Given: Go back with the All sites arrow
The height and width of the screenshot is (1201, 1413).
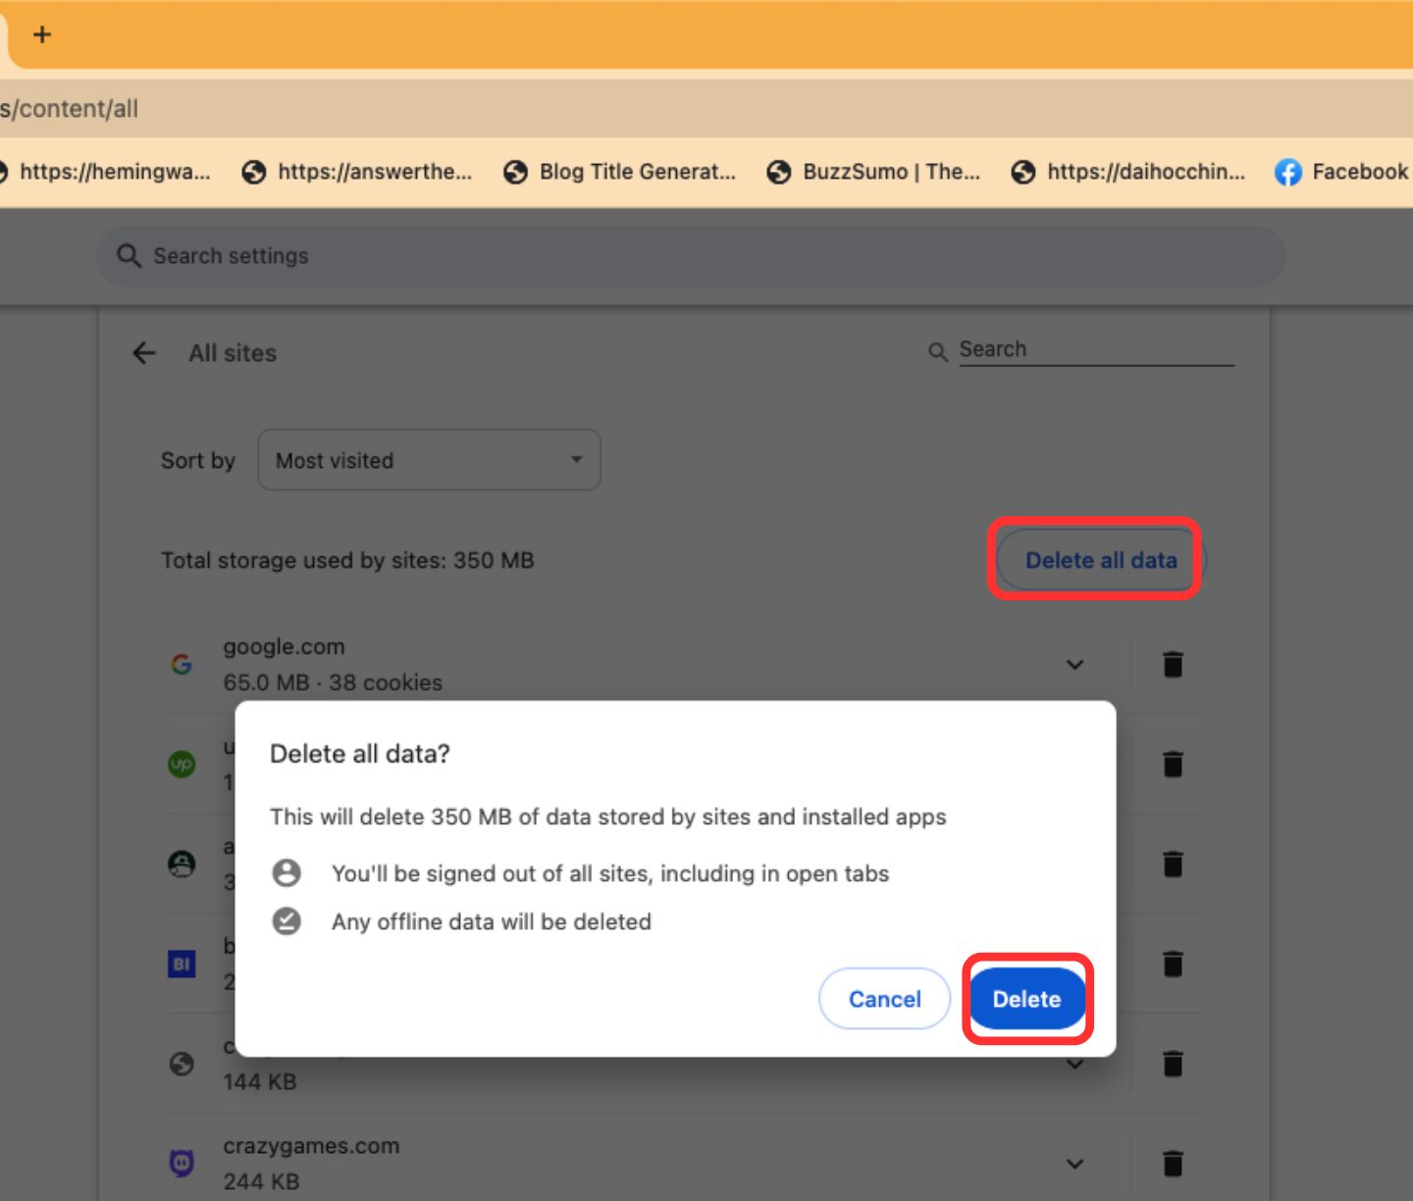Looking at the screenshot, I should click(144, 353).
